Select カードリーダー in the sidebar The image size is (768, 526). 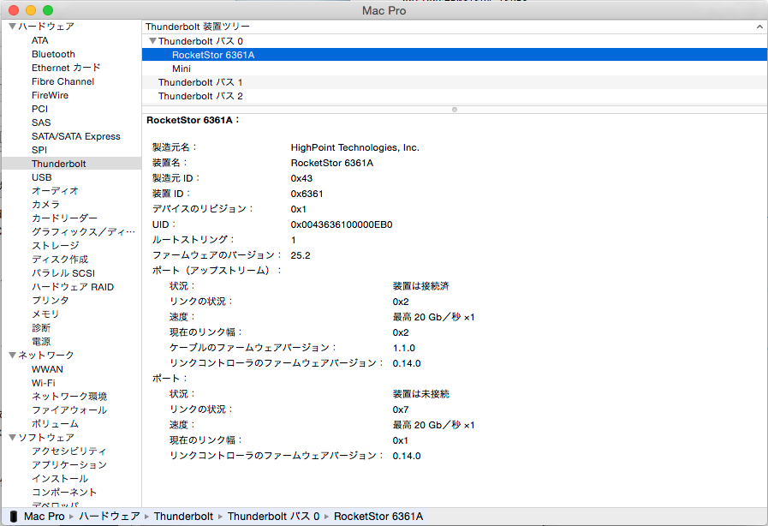(65, 218)
